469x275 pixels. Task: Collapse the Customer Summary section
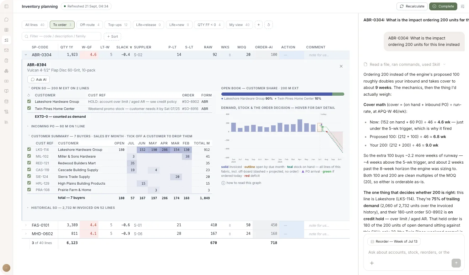(x=110, y=136)
